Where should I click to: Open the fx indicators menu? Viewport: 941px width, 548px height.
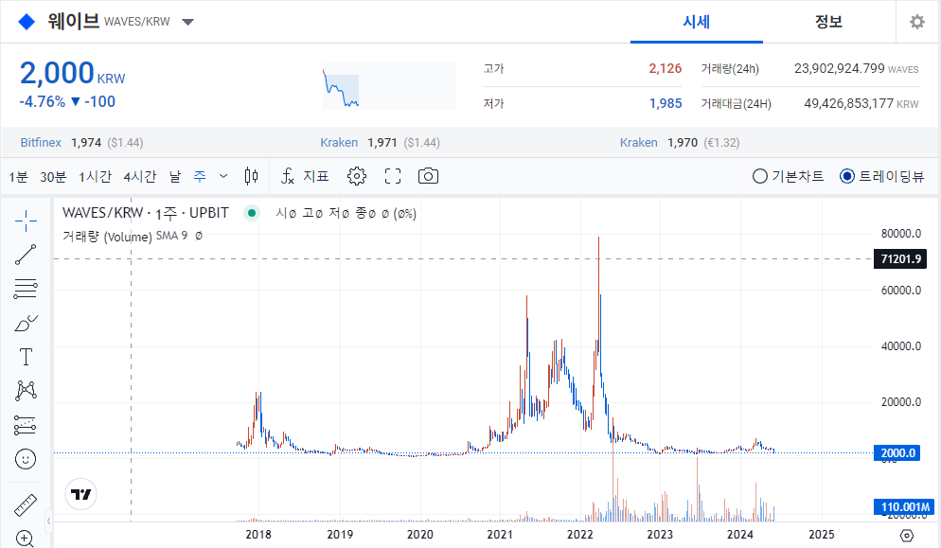pyautogui.click(x=305, y=176)
